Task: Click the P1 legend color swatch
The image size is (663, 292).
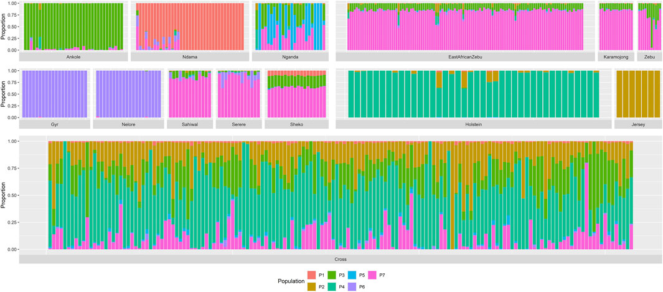Action: [312, 275]
